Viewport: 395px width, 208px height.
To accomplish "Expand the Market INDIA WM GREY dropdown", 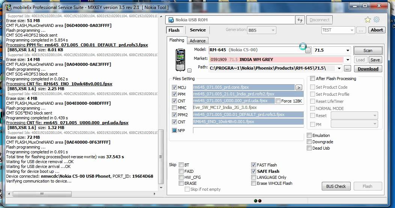I will coord(348,60).
